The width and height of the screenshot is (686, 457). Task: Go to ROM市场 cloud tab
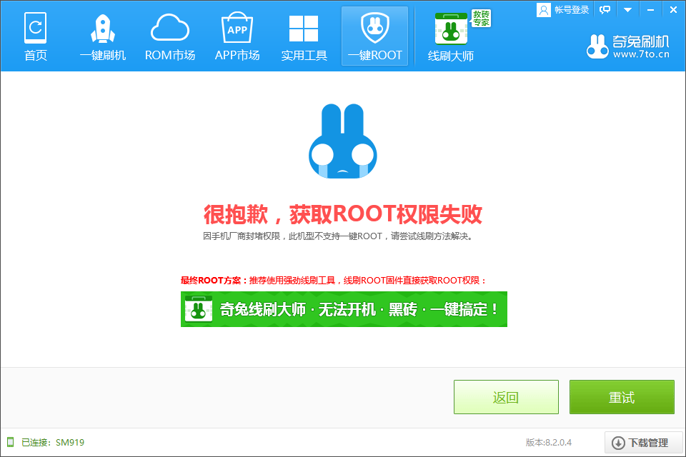(x=170, y=36)
